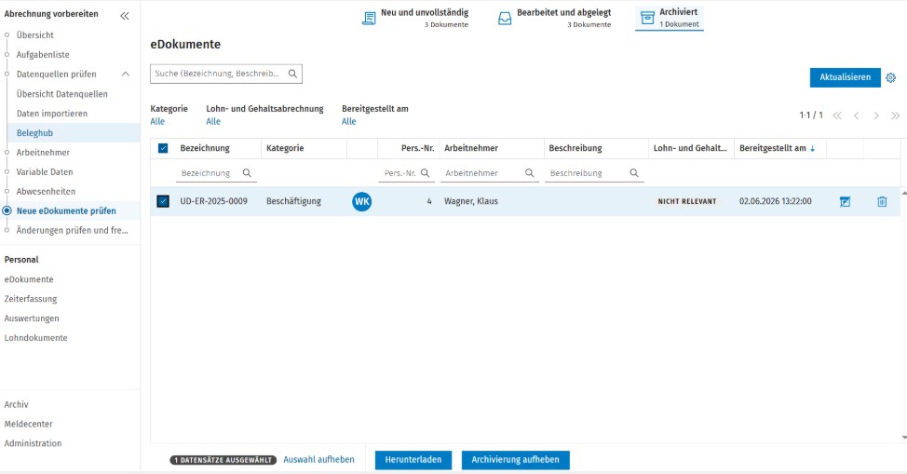Delete the UD-ER-2025-0009 document via trash icon
The image size is (907, 474).
[882, 201]
